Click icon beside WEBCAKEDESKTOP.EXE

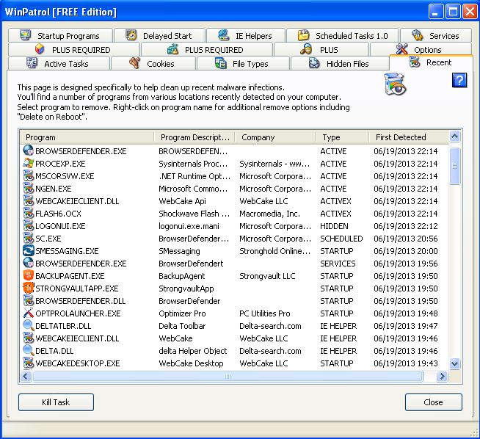coord(28,363)
